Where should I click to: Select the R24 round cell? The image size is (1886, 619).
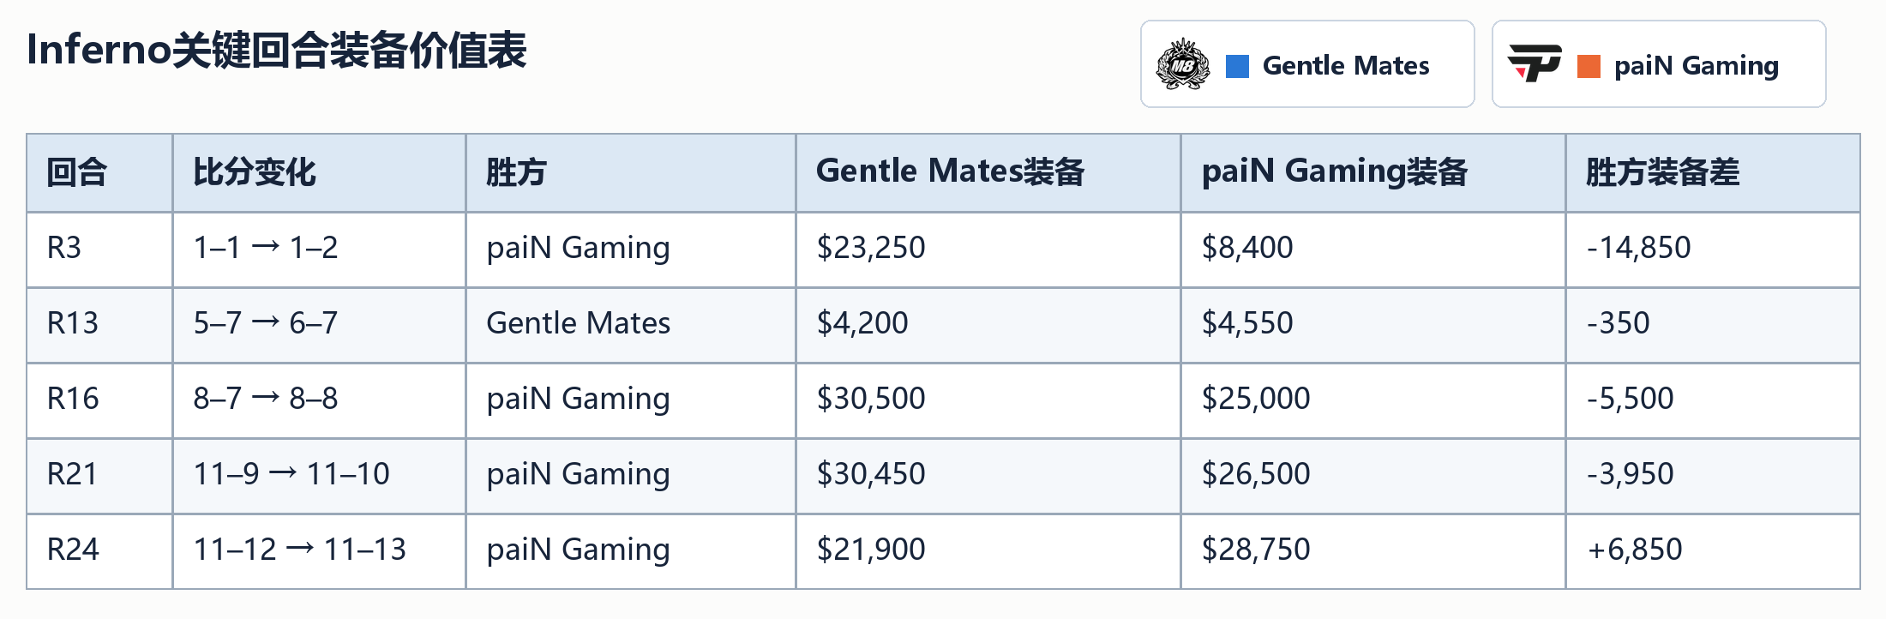99,550
